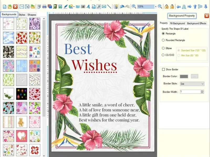Pick the strawberry pattern background thumbnail

[x=22, y=38]
